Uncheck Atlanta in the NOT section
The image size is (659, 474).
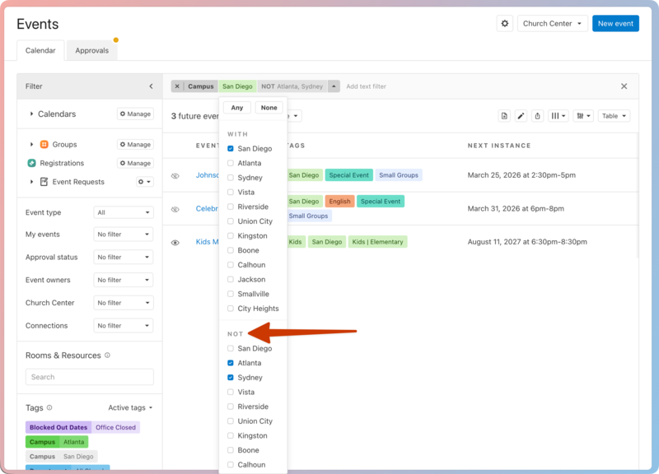231,363
